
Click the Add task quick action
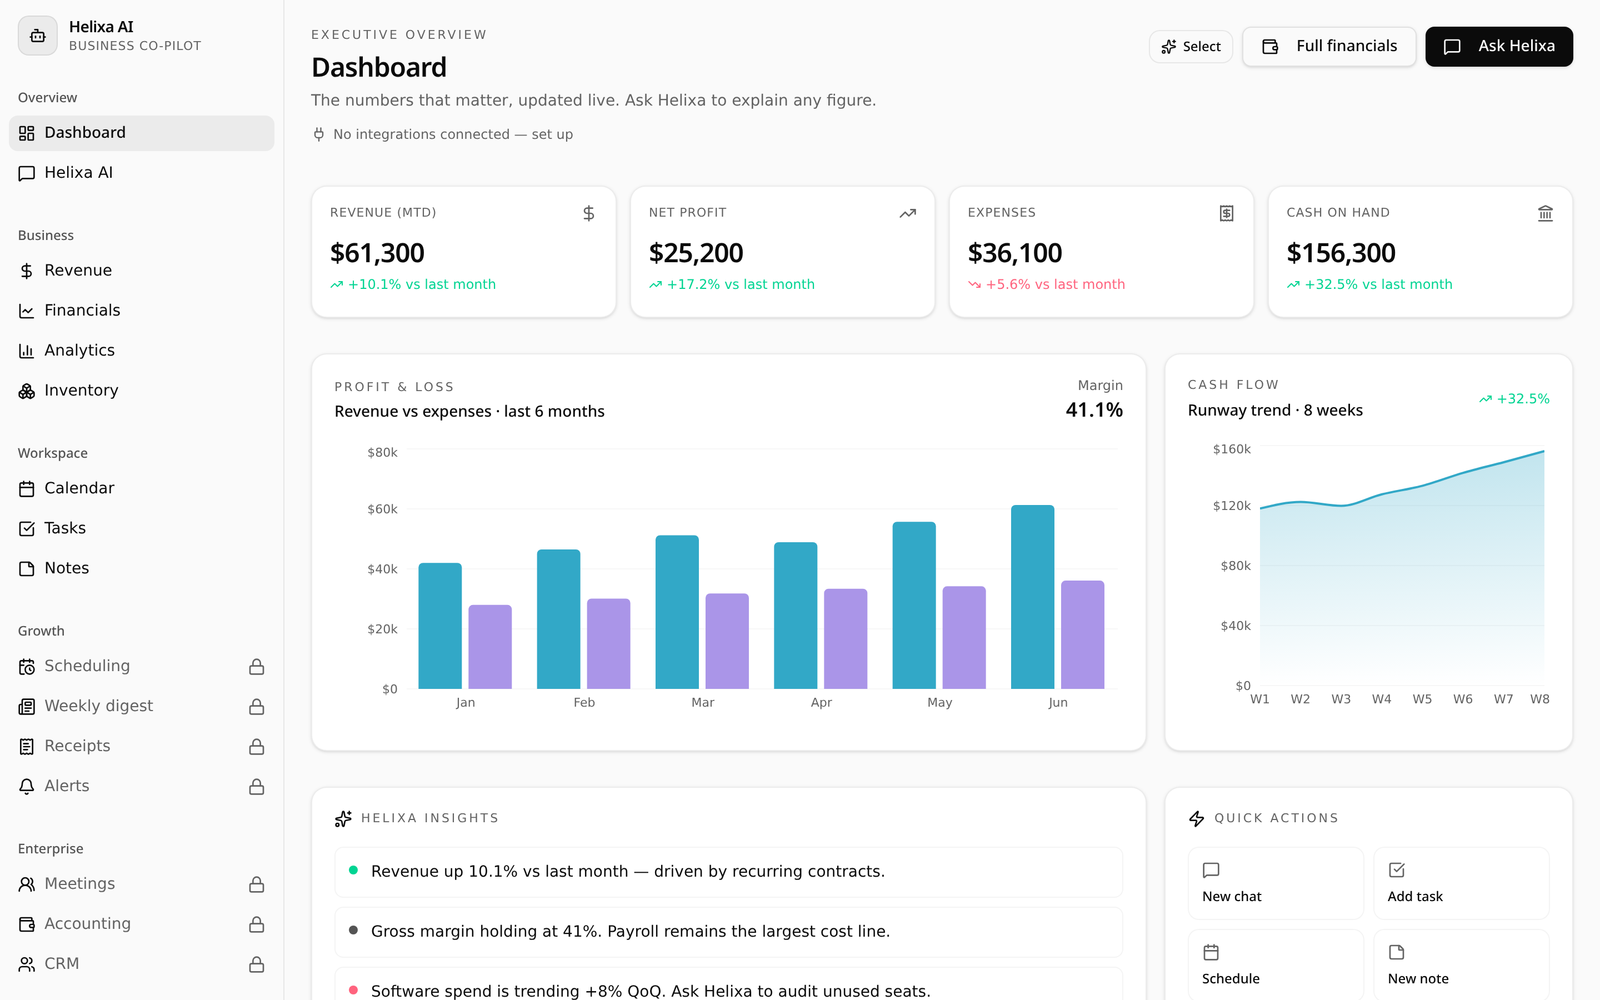pyautogui.click(x=1461, y=883)
